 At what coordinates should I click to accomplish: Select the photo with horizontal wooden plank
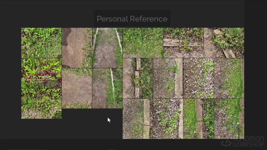click(183, 43)
